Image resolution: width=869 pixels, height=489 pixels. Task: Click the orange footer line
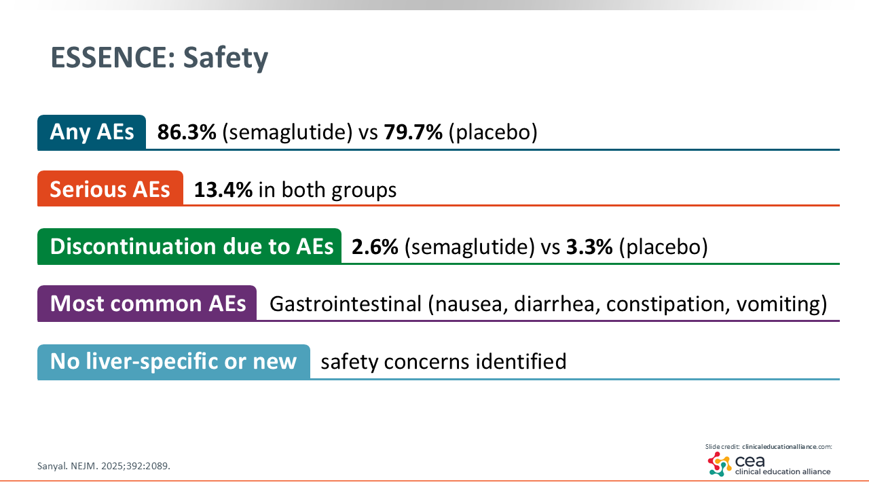(434, 481)
